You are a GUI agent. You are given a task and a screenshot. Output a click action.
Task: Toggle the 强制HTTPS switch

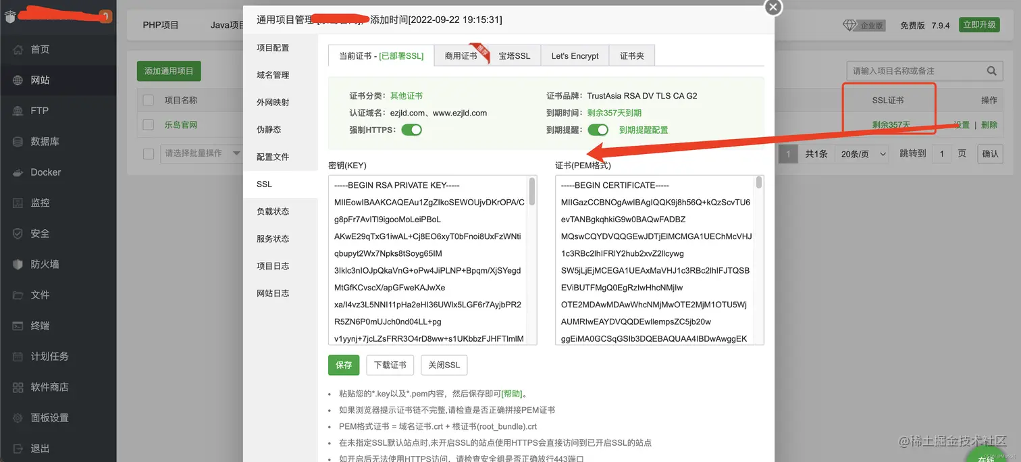[x=411, y=130]
